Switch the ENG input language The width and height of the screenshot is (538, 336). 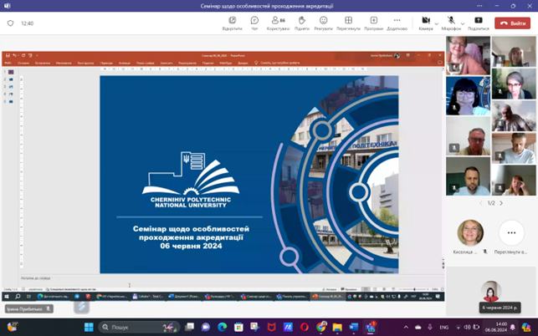pos(444,328)
